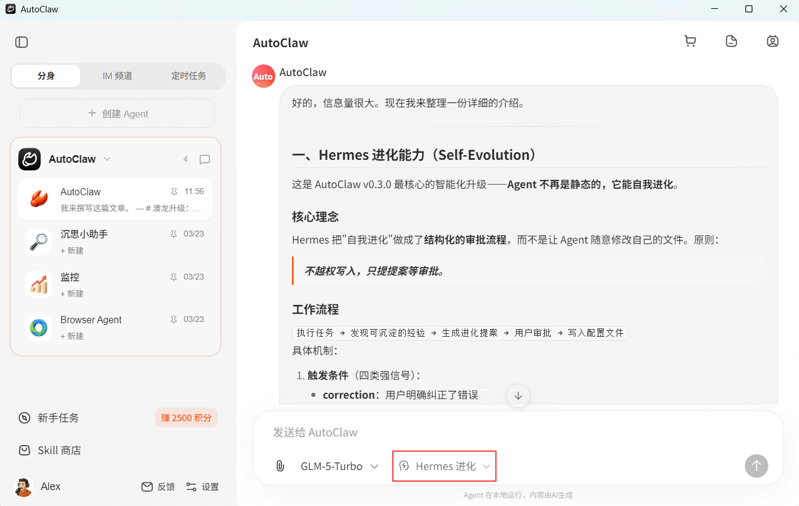
Task: Focus the 发送给 AutoClaw message input
Action: pos(518,432)
